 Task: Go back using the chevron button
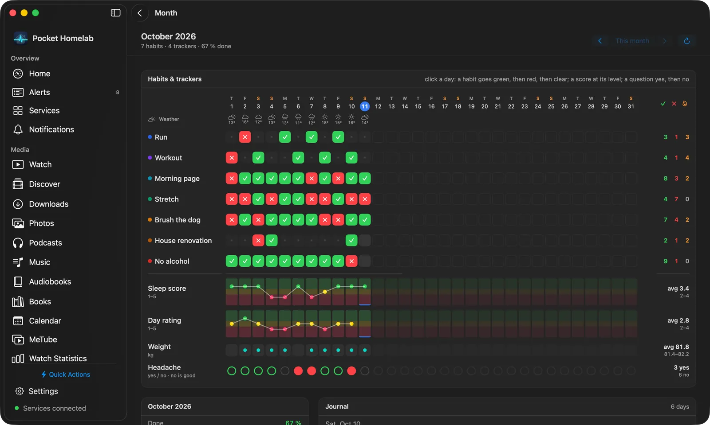pyautogui.click(x=140, y=13)
